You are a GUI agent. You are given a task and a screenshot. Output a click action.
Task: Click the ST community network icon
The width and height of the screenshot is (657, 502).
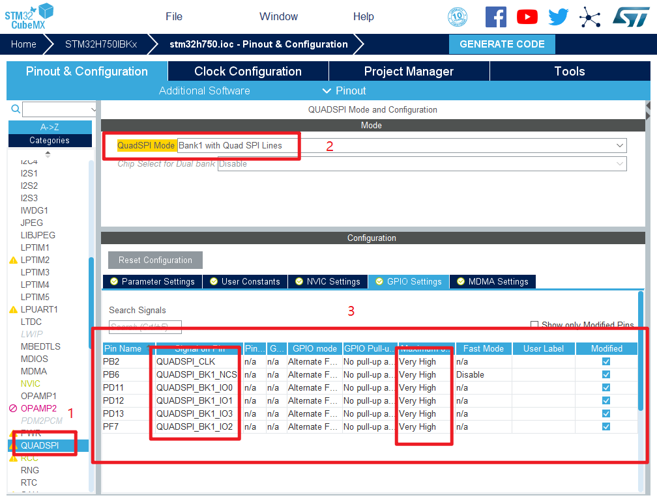coord(590,17)
